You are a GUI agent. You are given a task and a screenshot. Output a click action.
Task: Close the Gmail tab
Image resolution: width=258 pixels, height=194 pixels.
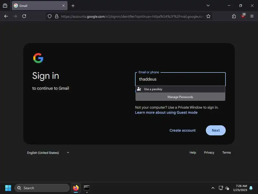(x=63, y=6)
